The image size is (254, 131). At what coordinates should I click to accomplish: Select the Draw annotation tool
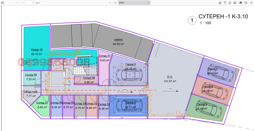point(230,3)
